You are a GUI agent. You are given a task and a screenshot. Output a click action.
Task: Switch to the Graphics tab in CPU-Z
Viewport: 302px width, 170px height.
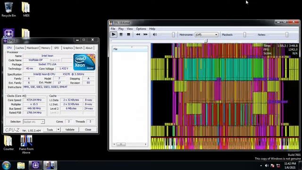coord(68,48)
